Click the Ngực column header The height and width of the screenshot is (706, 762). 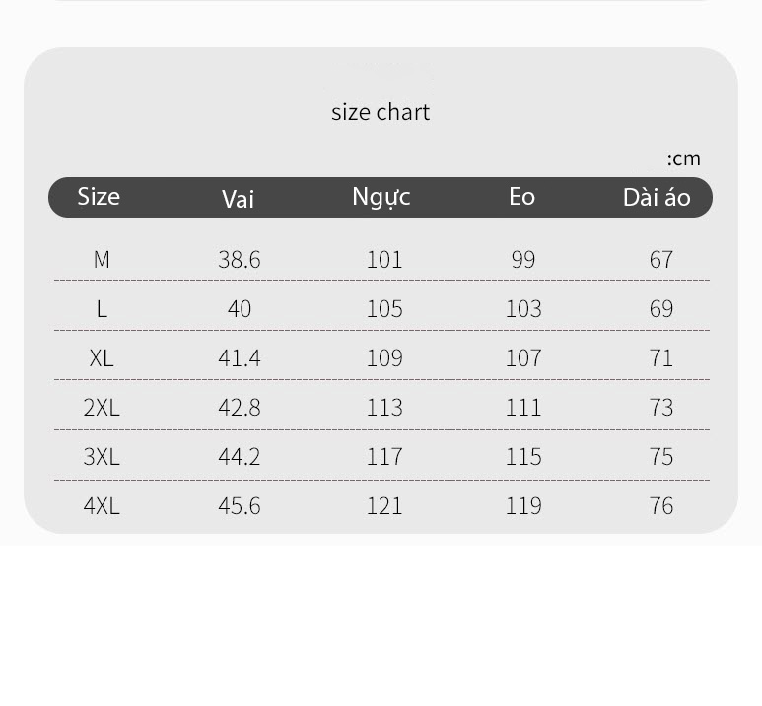[x=381, y=198]
